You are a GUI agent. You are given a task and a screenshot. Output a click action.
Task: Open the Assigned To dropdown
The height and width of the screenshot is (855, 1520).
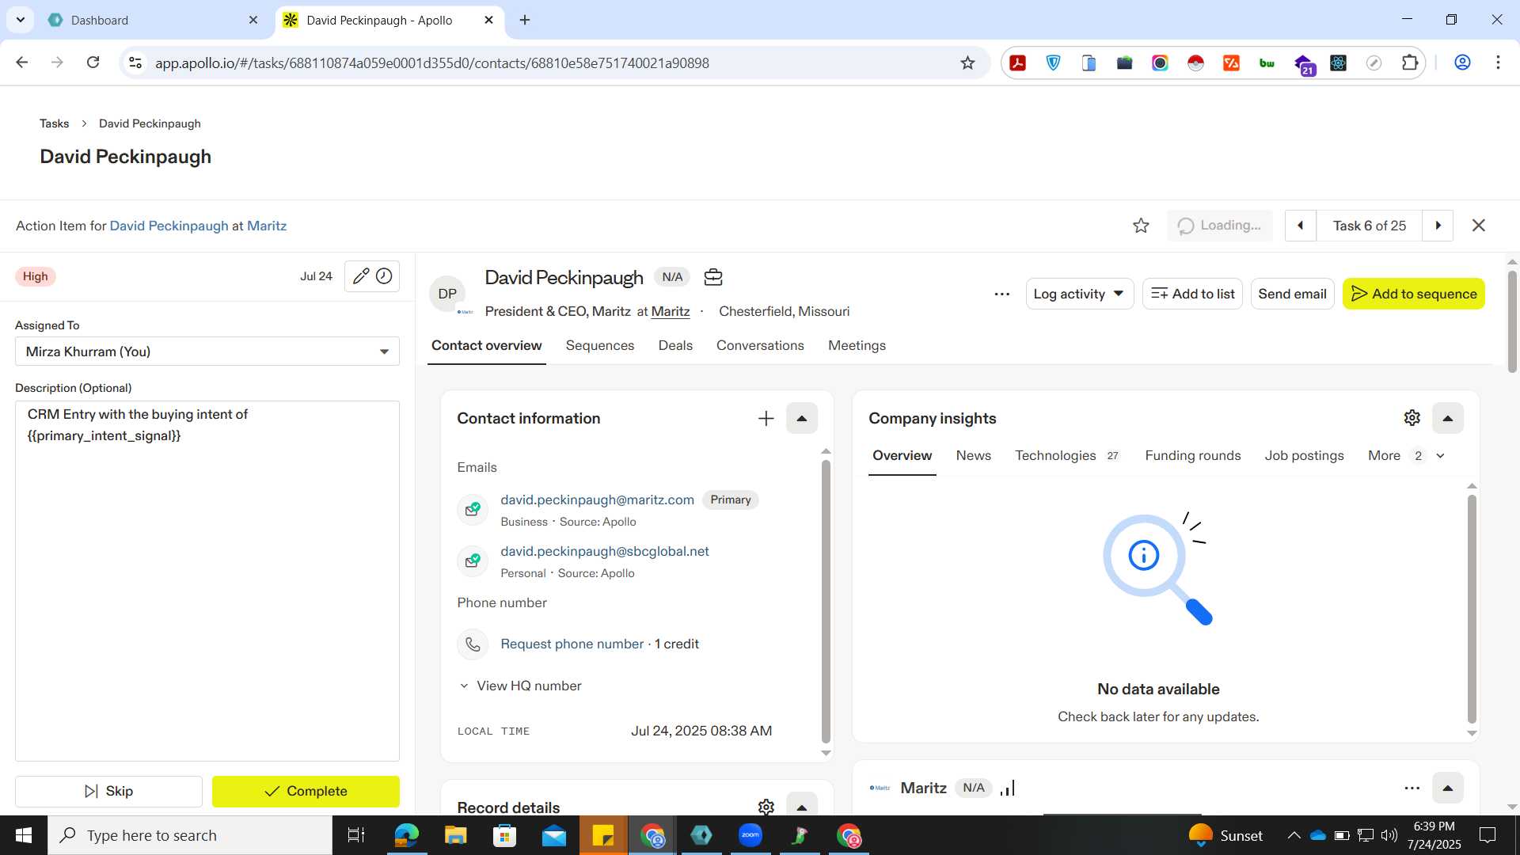[207, 351]
